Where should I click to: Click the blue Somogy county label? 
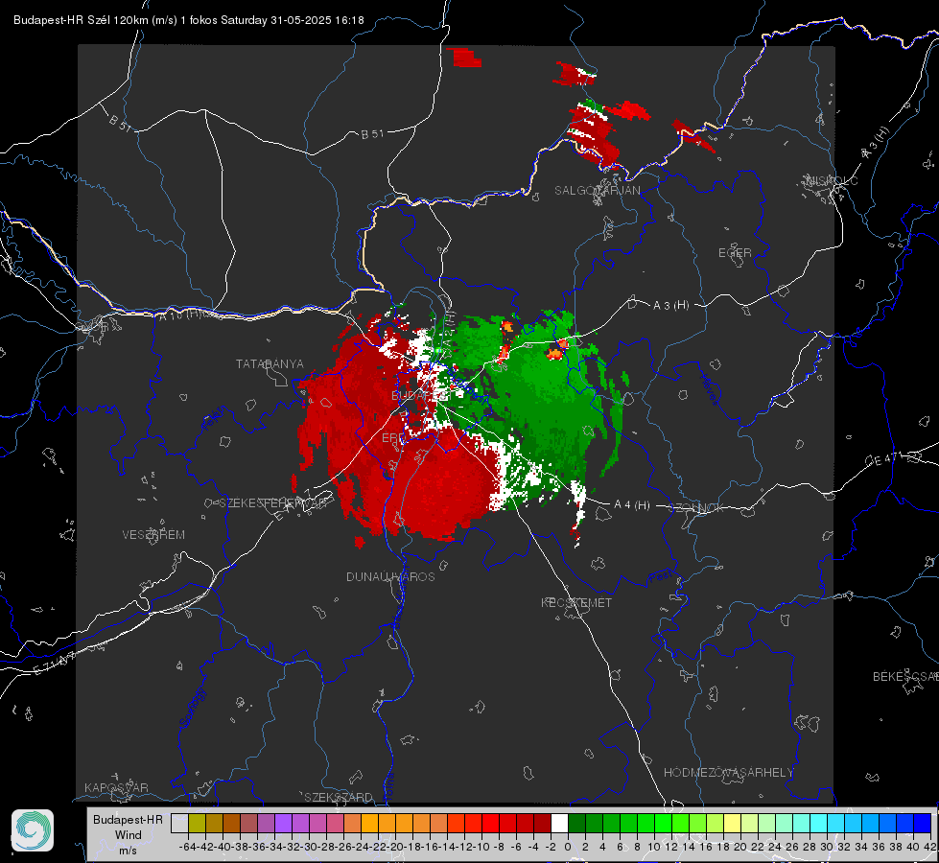coord(192,708)
